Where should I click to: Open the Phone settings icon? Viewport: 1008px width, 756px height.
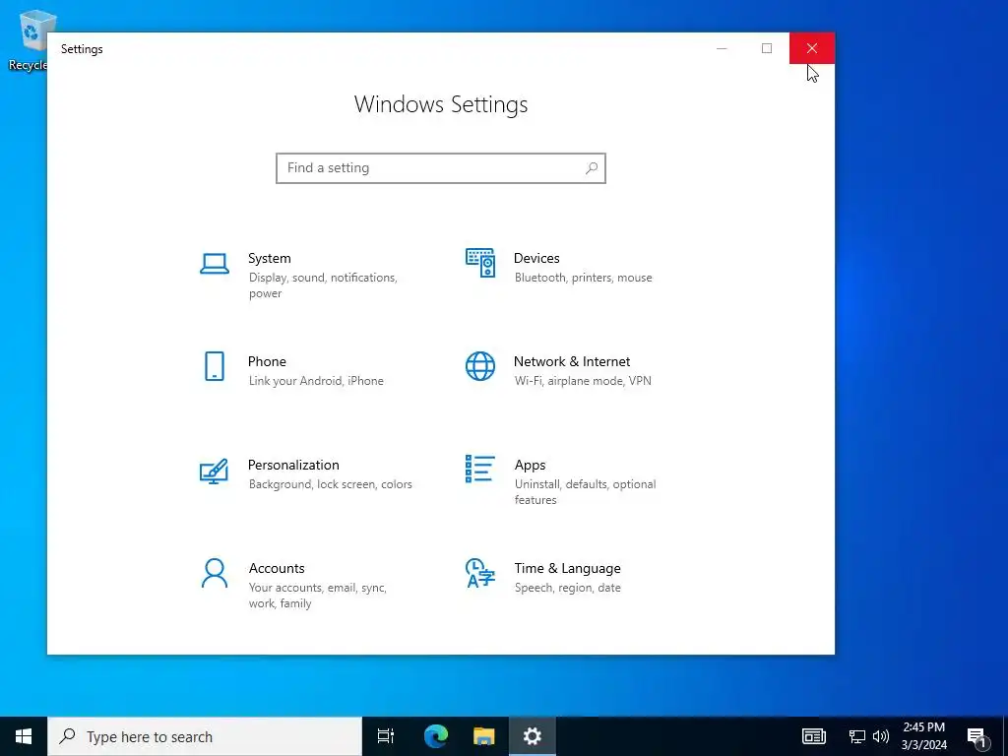214,366
